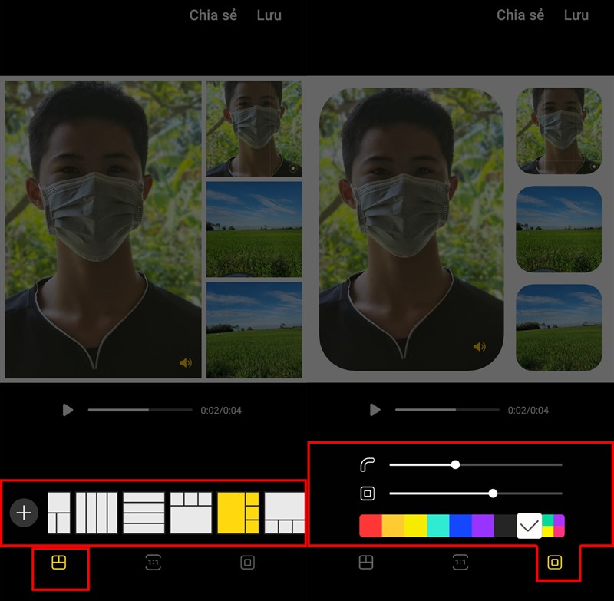Image resolution: width=614 pixels, height=601 pixels.
Task: Select middle-right rounded field clip
Action: click(560, 229)
